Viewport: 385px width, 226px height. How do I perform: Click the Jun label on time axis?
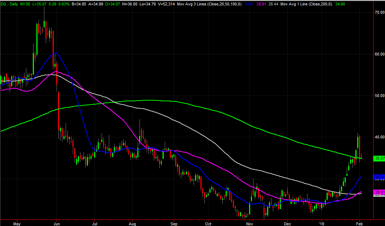point(57,223)
